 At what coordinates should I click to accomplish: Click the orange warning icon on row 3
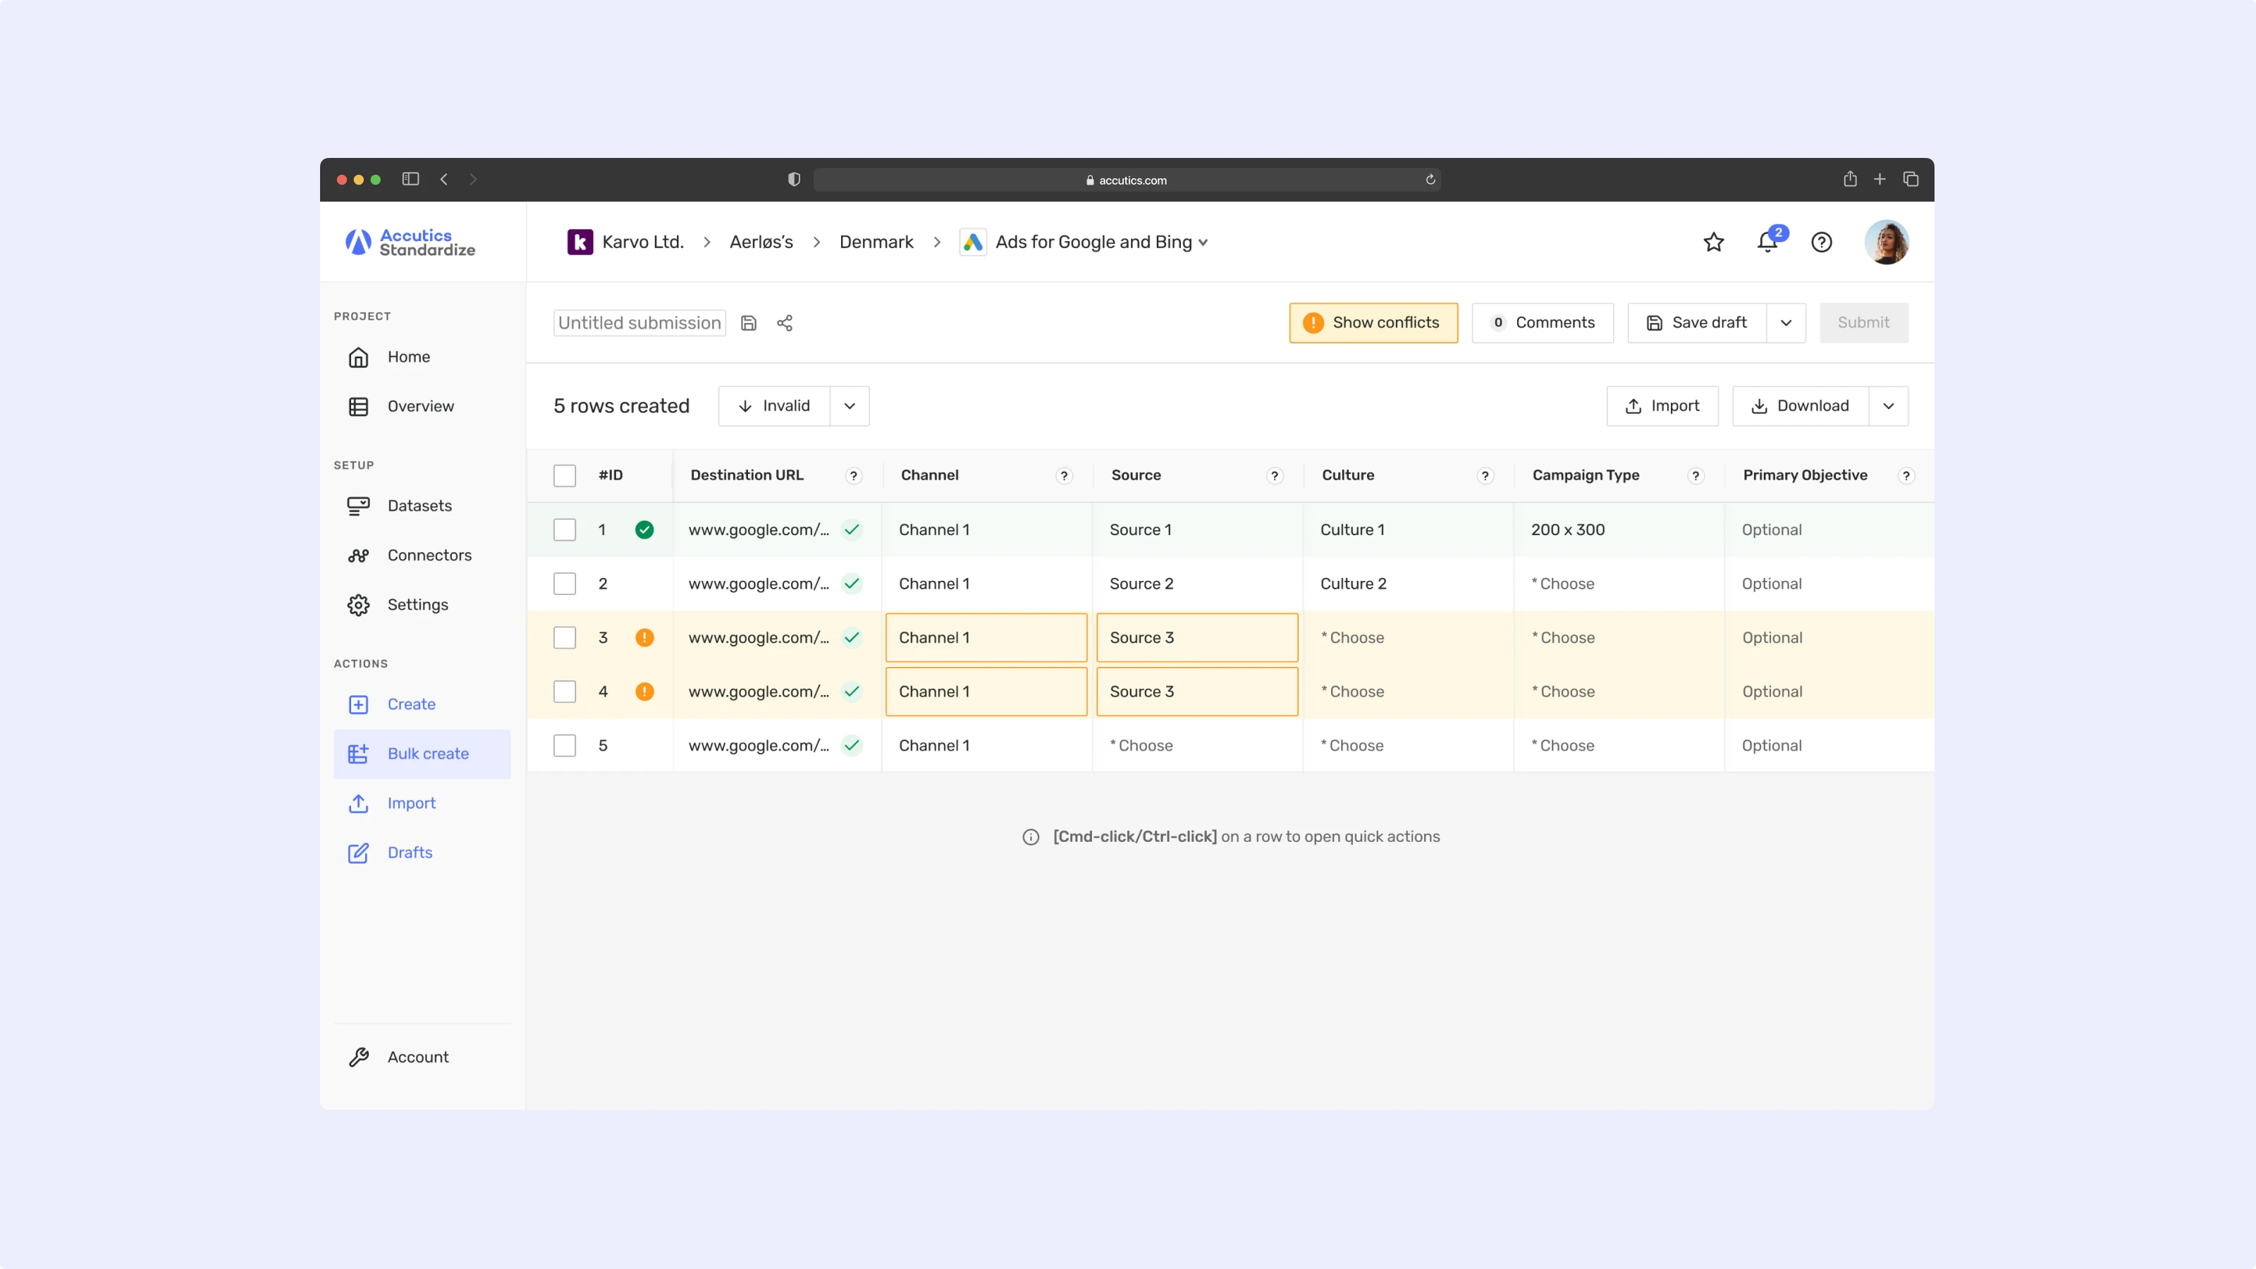pyautogui.click(x=644, y=637)
